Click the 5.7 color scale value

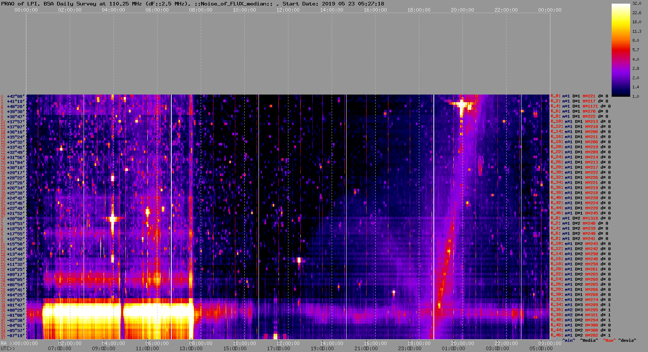tap(635, 50)
